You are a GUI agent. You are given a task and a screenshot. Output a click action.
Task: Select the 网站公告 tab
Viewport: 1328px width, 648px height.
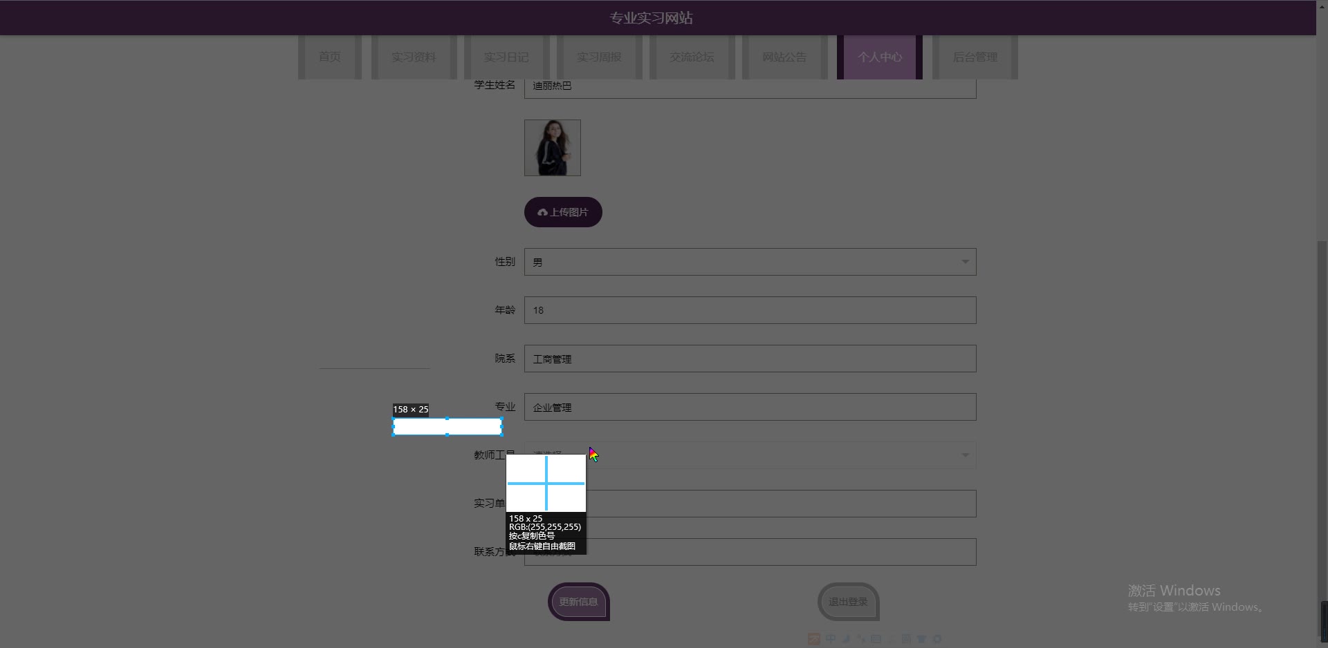[x=784, y=57]
